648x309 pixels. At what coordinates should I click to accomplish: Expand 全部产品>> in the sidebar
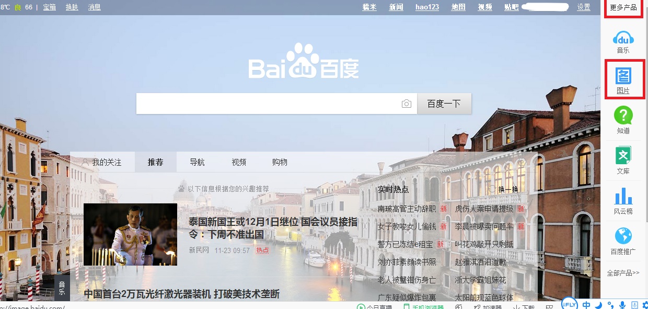click(x=623, y=273)
